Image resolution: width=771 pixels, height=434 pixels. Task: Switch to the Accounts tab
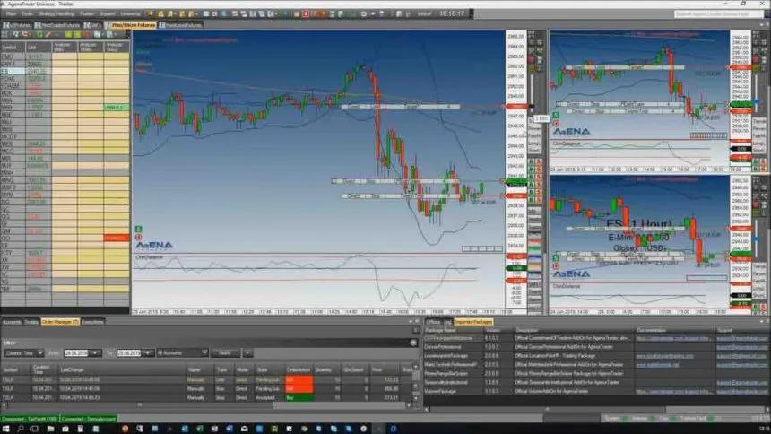[12, 322]
